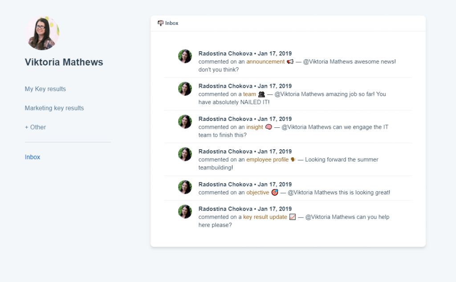Click Radostina Chokova name on announcement comment

point(225,53)
